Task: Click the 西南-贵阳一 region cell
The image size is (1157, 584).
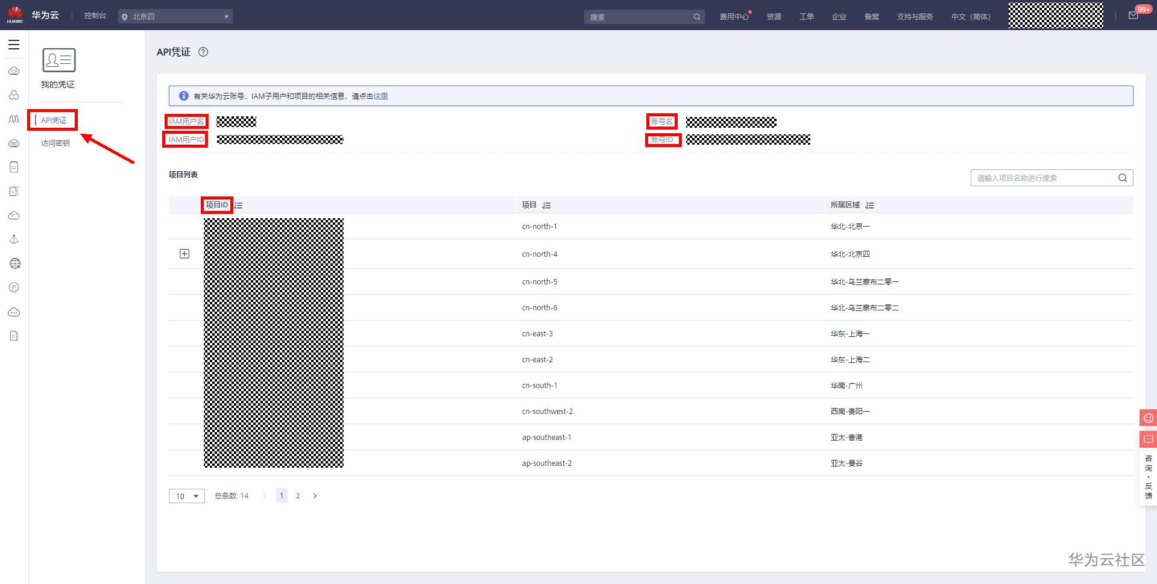Action: tap(850, 412)
